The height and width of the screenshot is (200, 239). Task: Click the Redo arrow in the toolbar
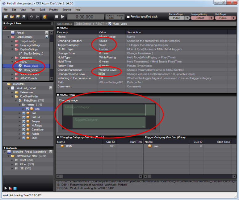(37, 17)
